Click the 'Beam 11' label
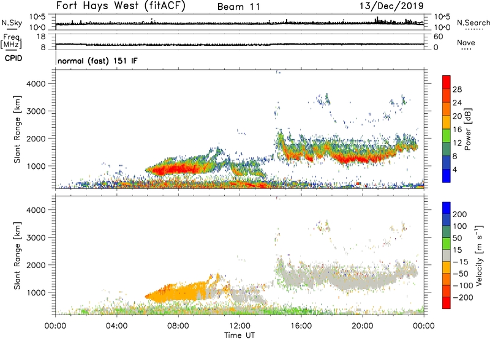The height and width of the screenshot is (339, 490). pos(239,7)
